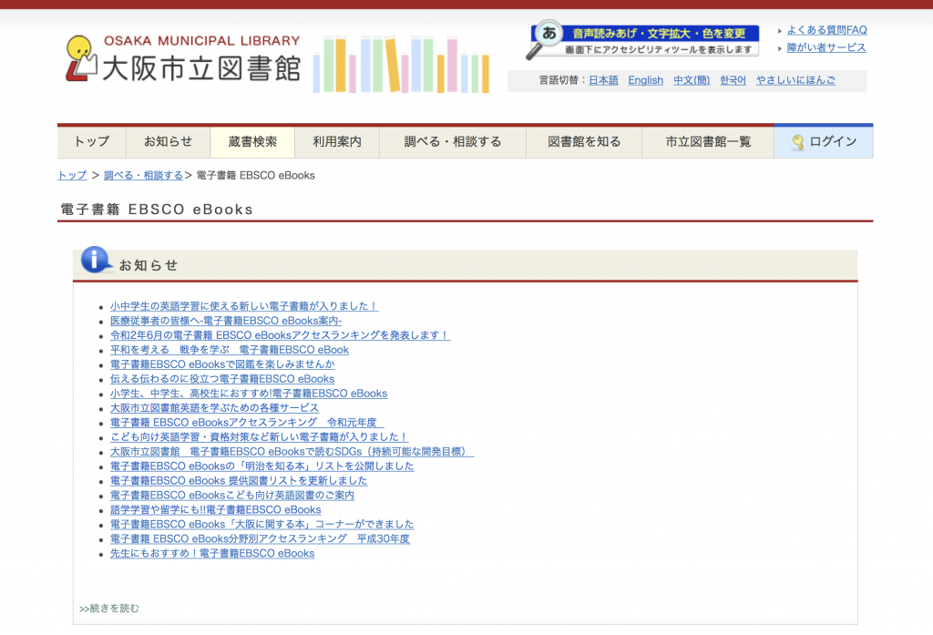Click the 電子書籍 EBSCO eBooks breadcrumb text
This screenshot has height=635, width=933.
(x=255, y=176)
